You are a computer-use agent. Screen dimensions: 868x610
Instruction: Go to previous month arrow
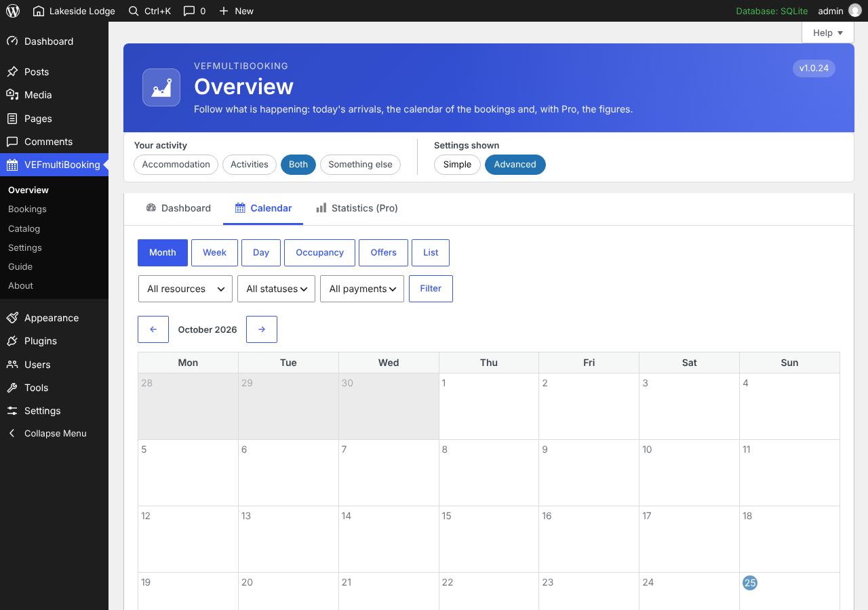point(153,329)
